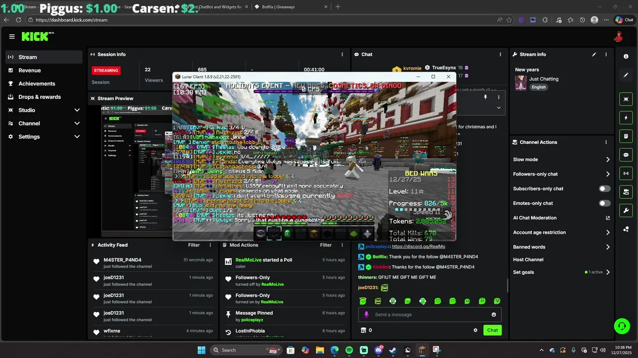Collapse the pinned message chevron in chat

click(x=498, y=107)
